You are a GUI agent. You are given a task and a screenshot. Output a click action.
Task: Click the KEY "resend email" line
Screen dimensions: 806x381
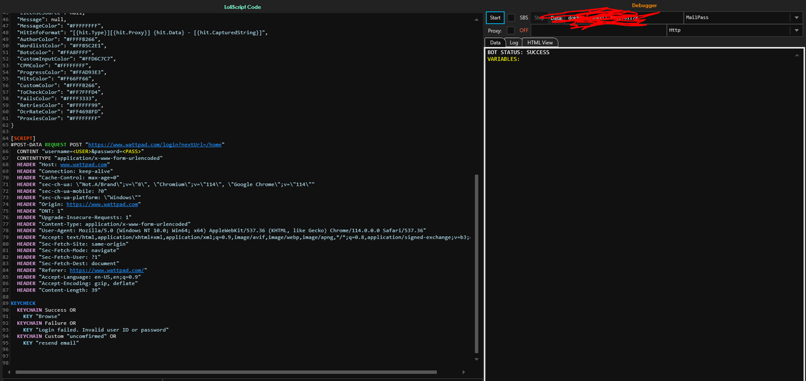(x=51, y=343)
